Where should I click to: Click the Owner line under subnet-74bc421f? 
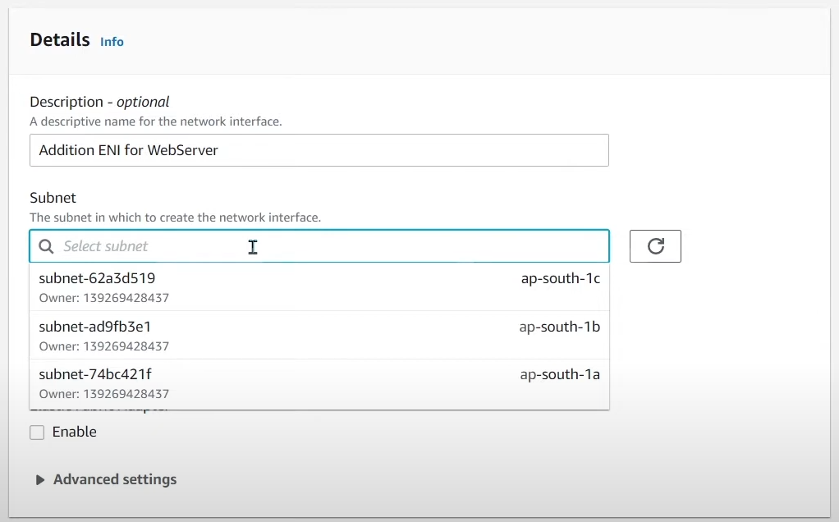tap(103, 394)
